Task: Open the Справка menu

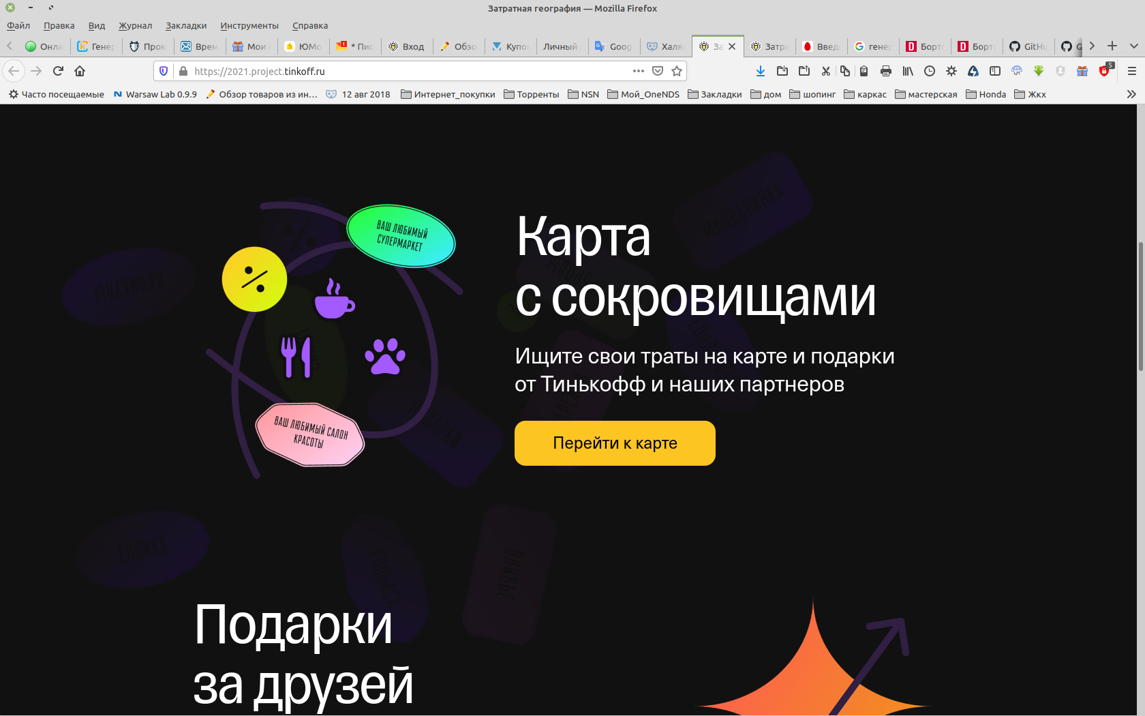Action: [x=310, y=26]
